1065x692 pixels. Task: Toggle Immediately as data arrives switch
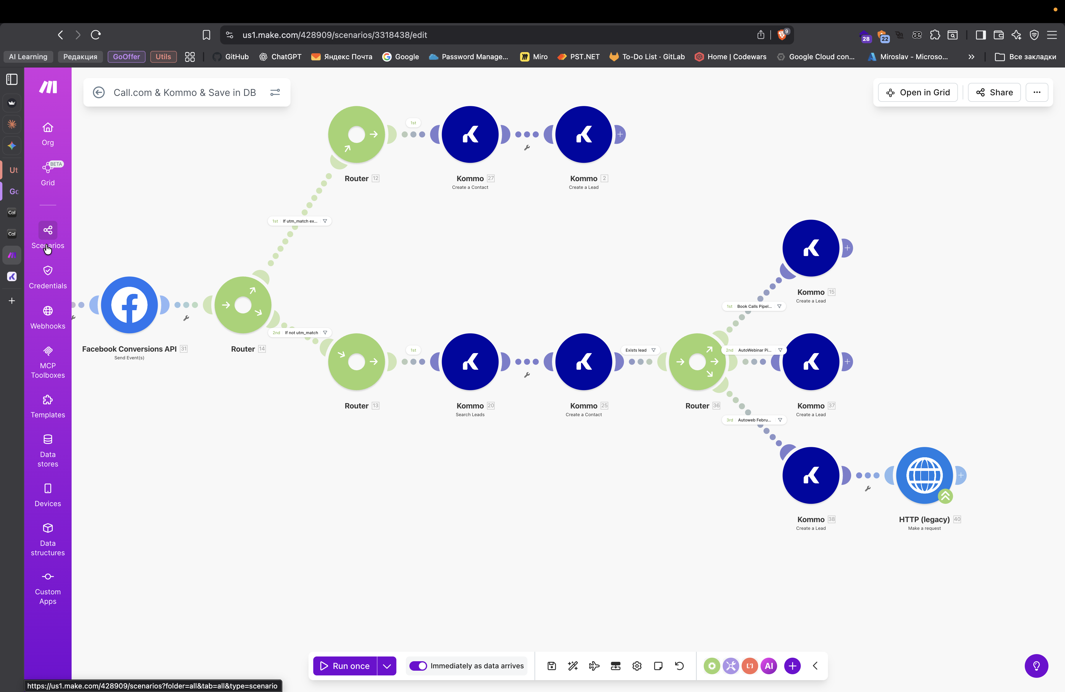[x=418, y=666]
